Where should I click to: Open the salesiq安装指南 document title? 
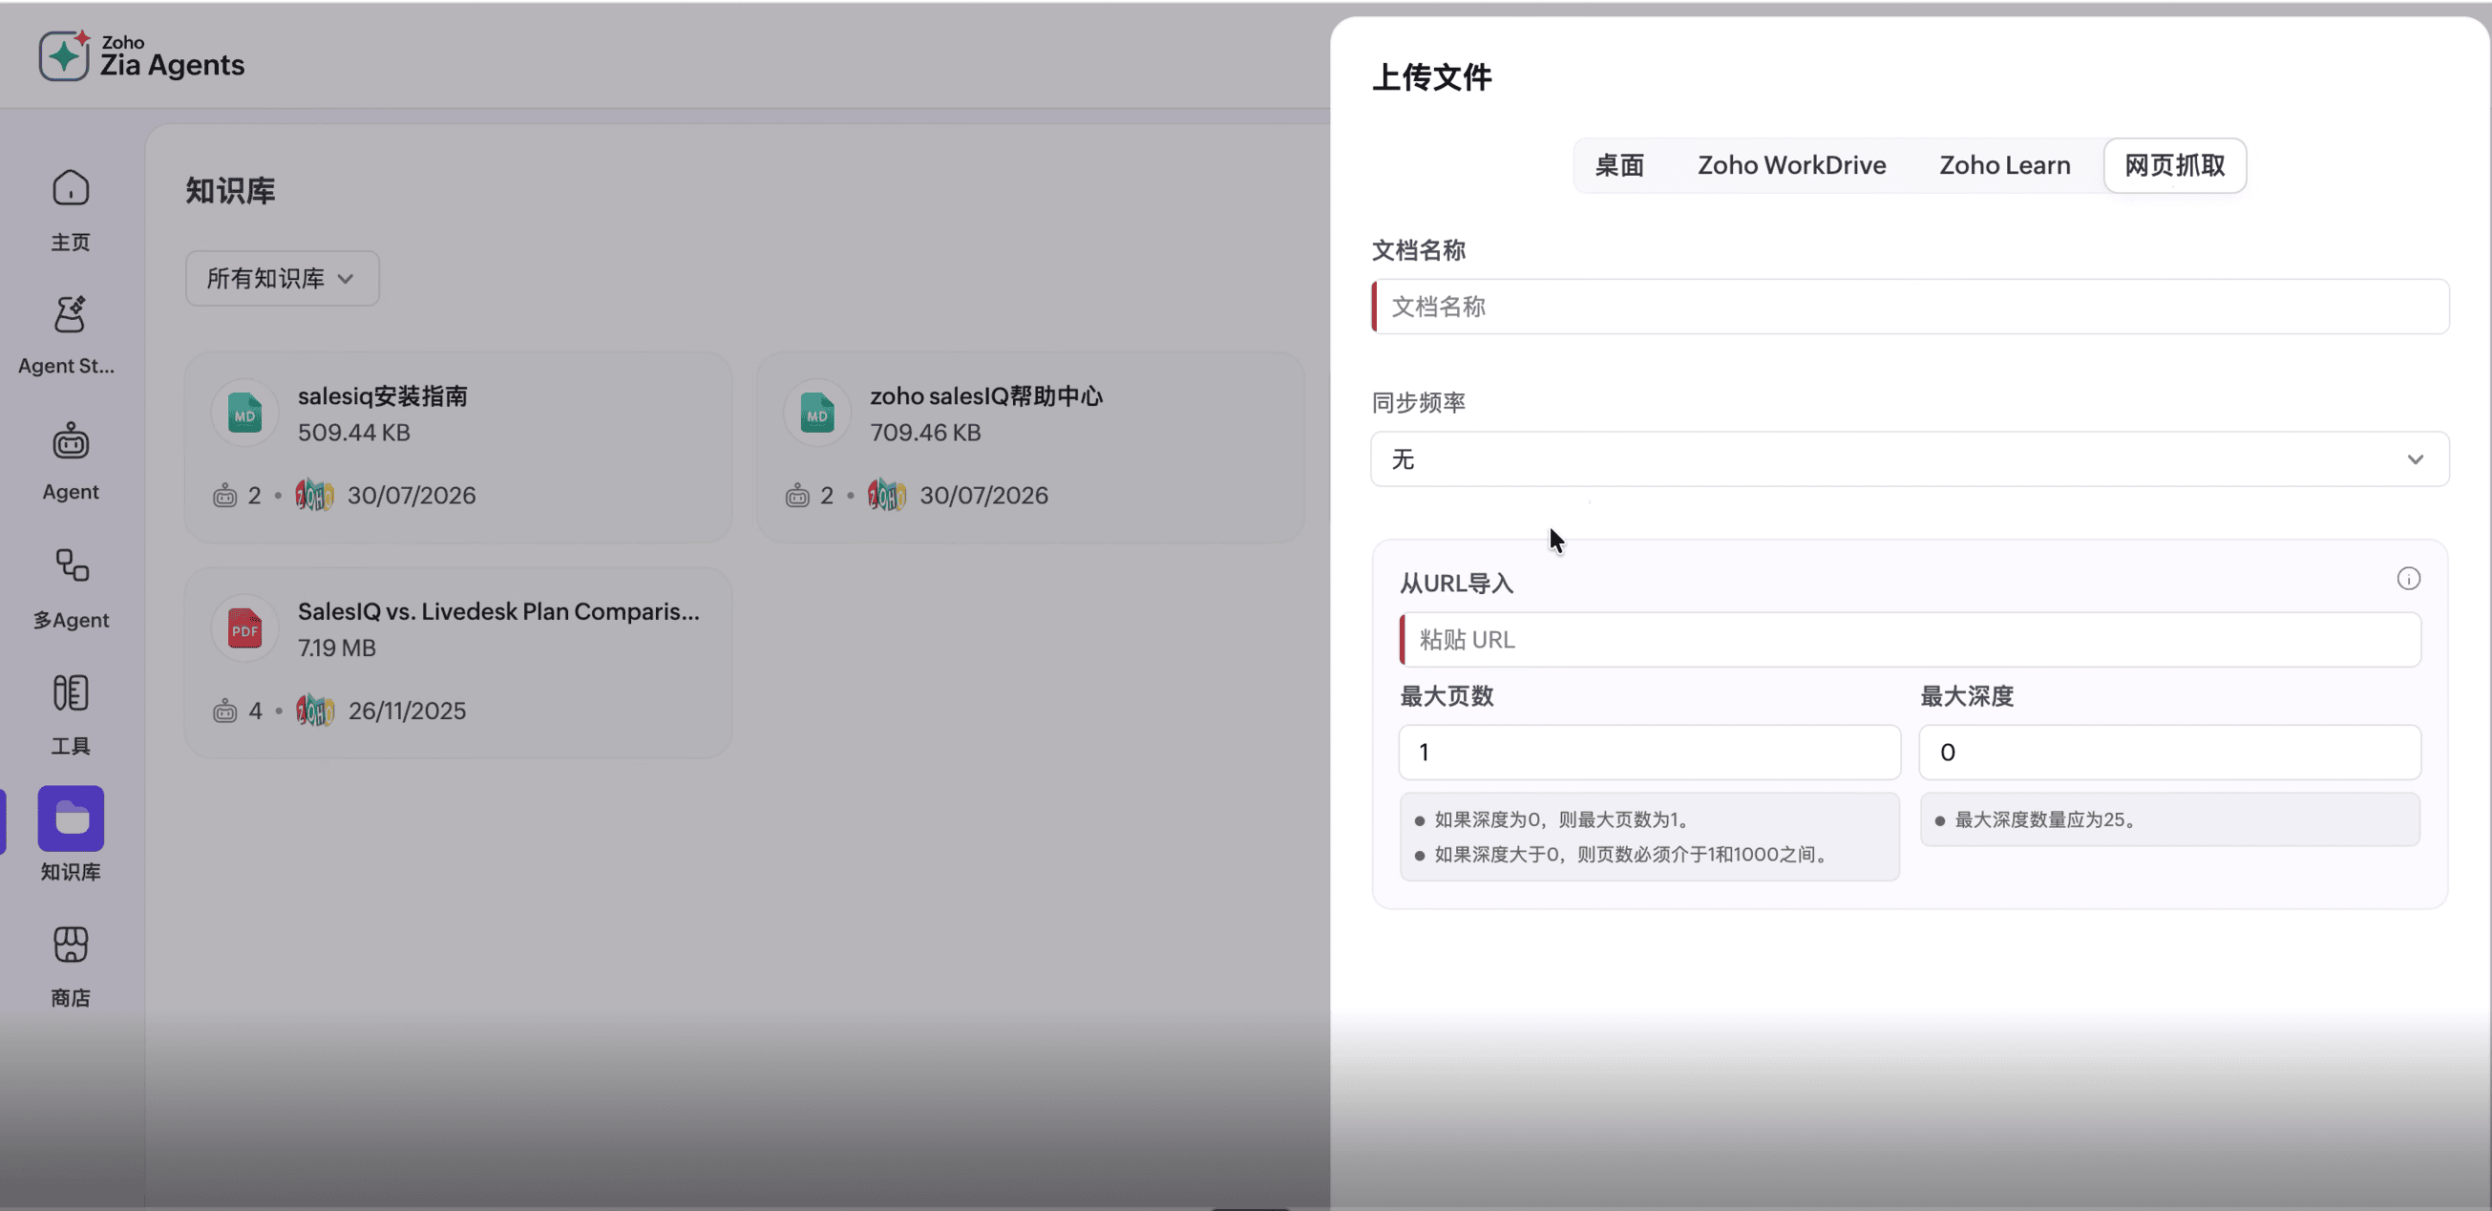tap(382, 396)
